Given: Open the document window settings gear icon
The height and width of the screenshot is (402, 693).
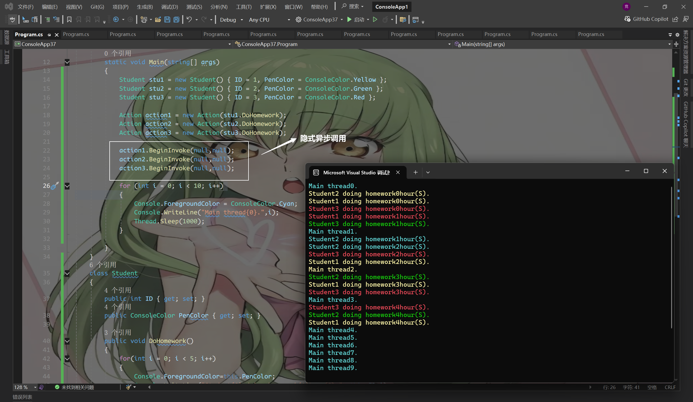Looking at the screenshot, I should tap(677, 35).
